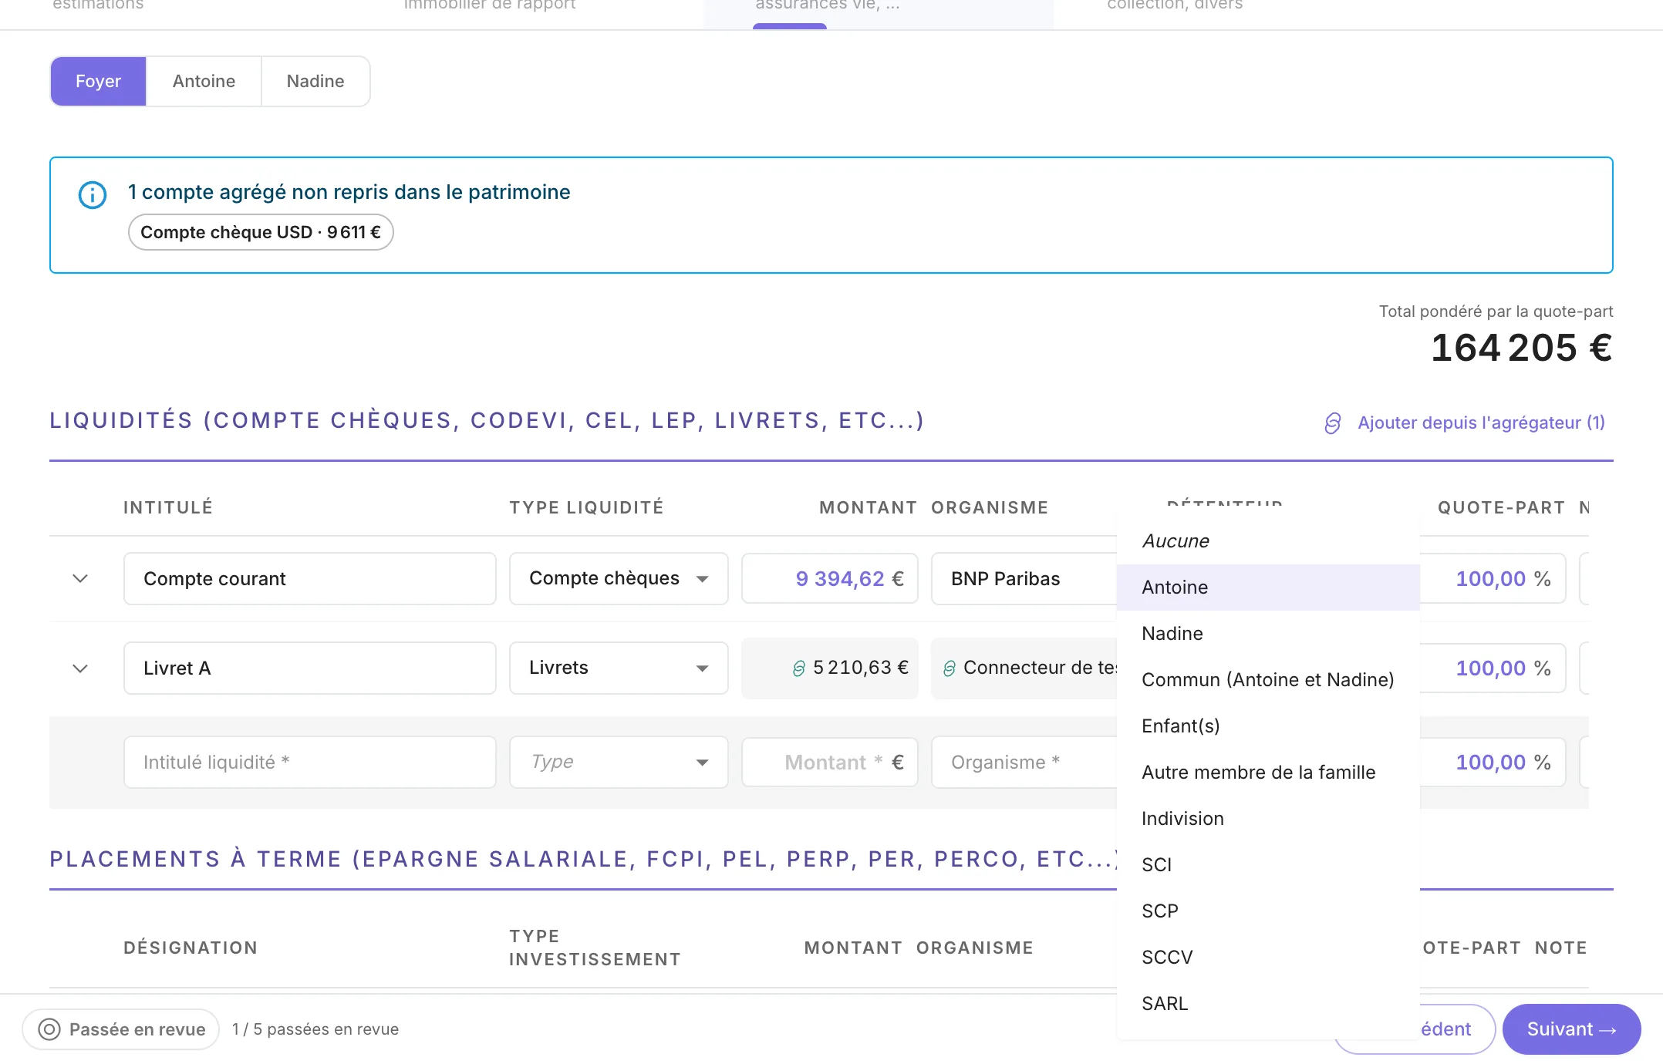Click the Livret A name field
This screenshot has width=1663, height=1064.
coord(309,668)
